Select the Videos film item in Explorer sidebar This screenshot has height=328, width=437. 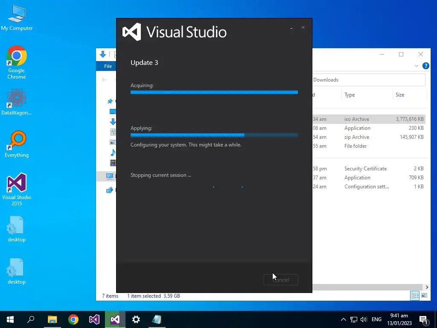click(113, 163)
